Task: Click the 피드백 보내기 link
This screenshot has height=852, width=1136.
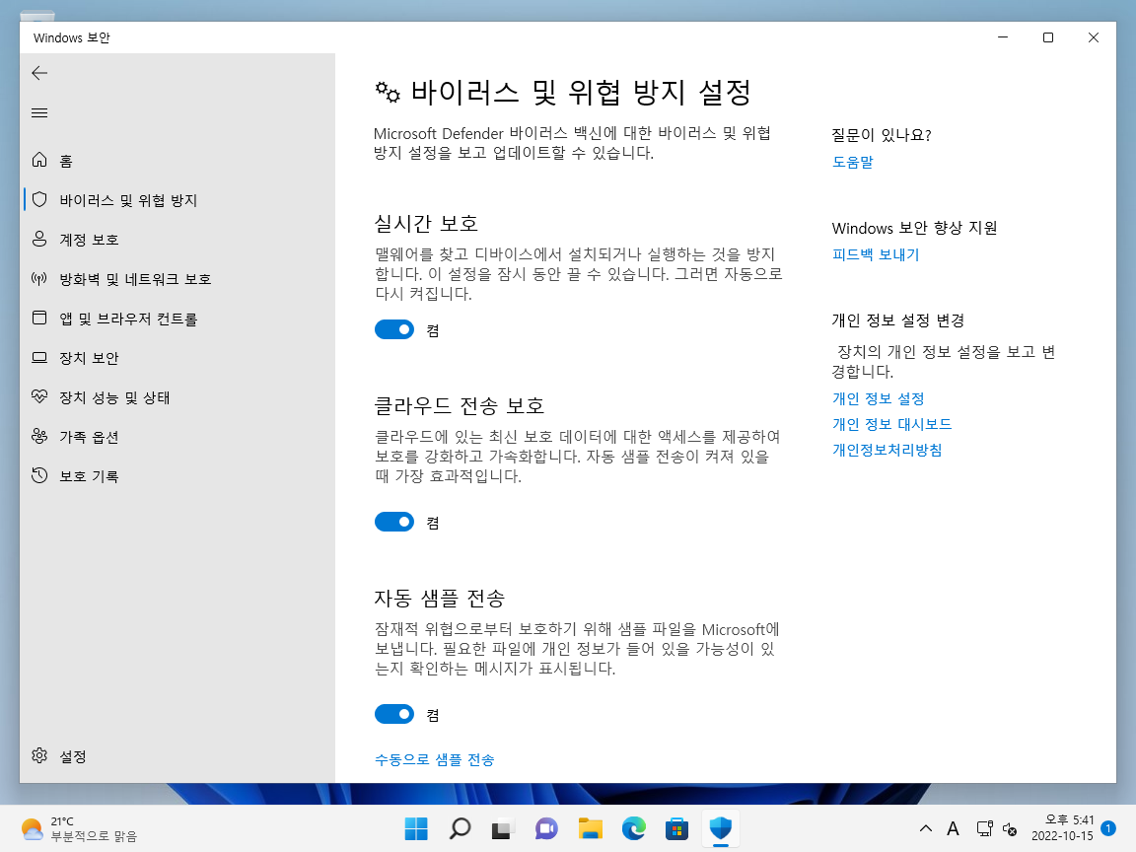Action: pos(876,254)
